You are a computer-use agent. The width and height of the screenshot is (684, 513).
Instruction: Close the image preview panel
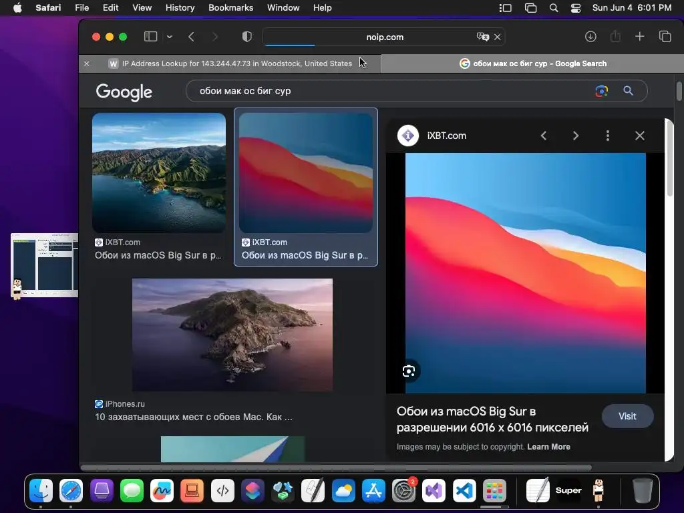tap(639, 136)
